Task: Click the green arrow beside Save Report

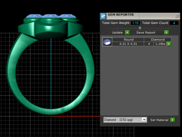Action: [x=166, y=32]
